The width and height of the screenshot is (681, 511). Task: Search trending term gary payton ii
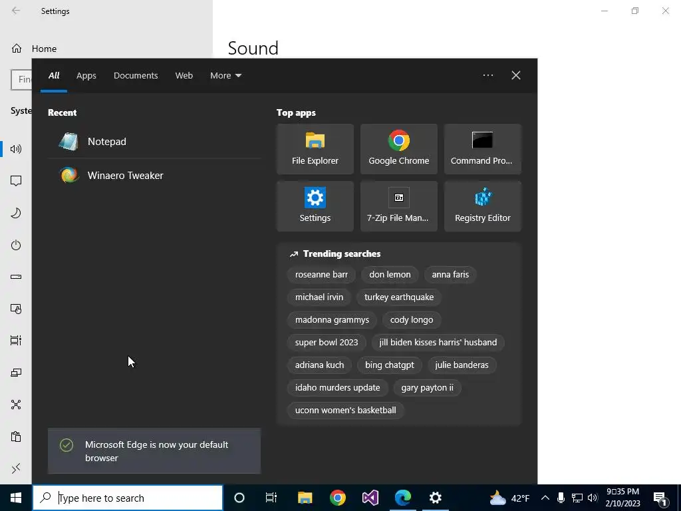pyautogui.click(x=427, y=388)
